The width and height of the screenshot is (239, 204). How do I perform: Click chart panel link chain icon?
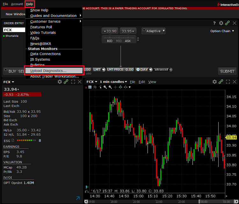pyautogui.click(x=221, y=82)
